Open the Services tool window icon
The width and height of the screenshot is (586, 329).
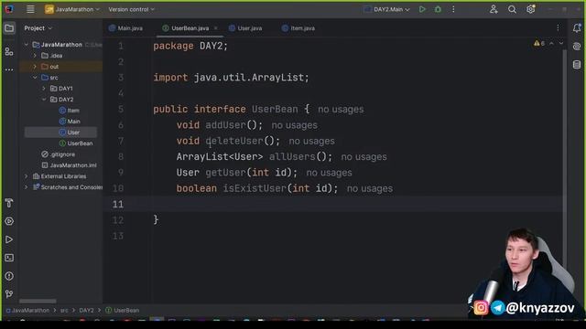(x=9, y=221)
